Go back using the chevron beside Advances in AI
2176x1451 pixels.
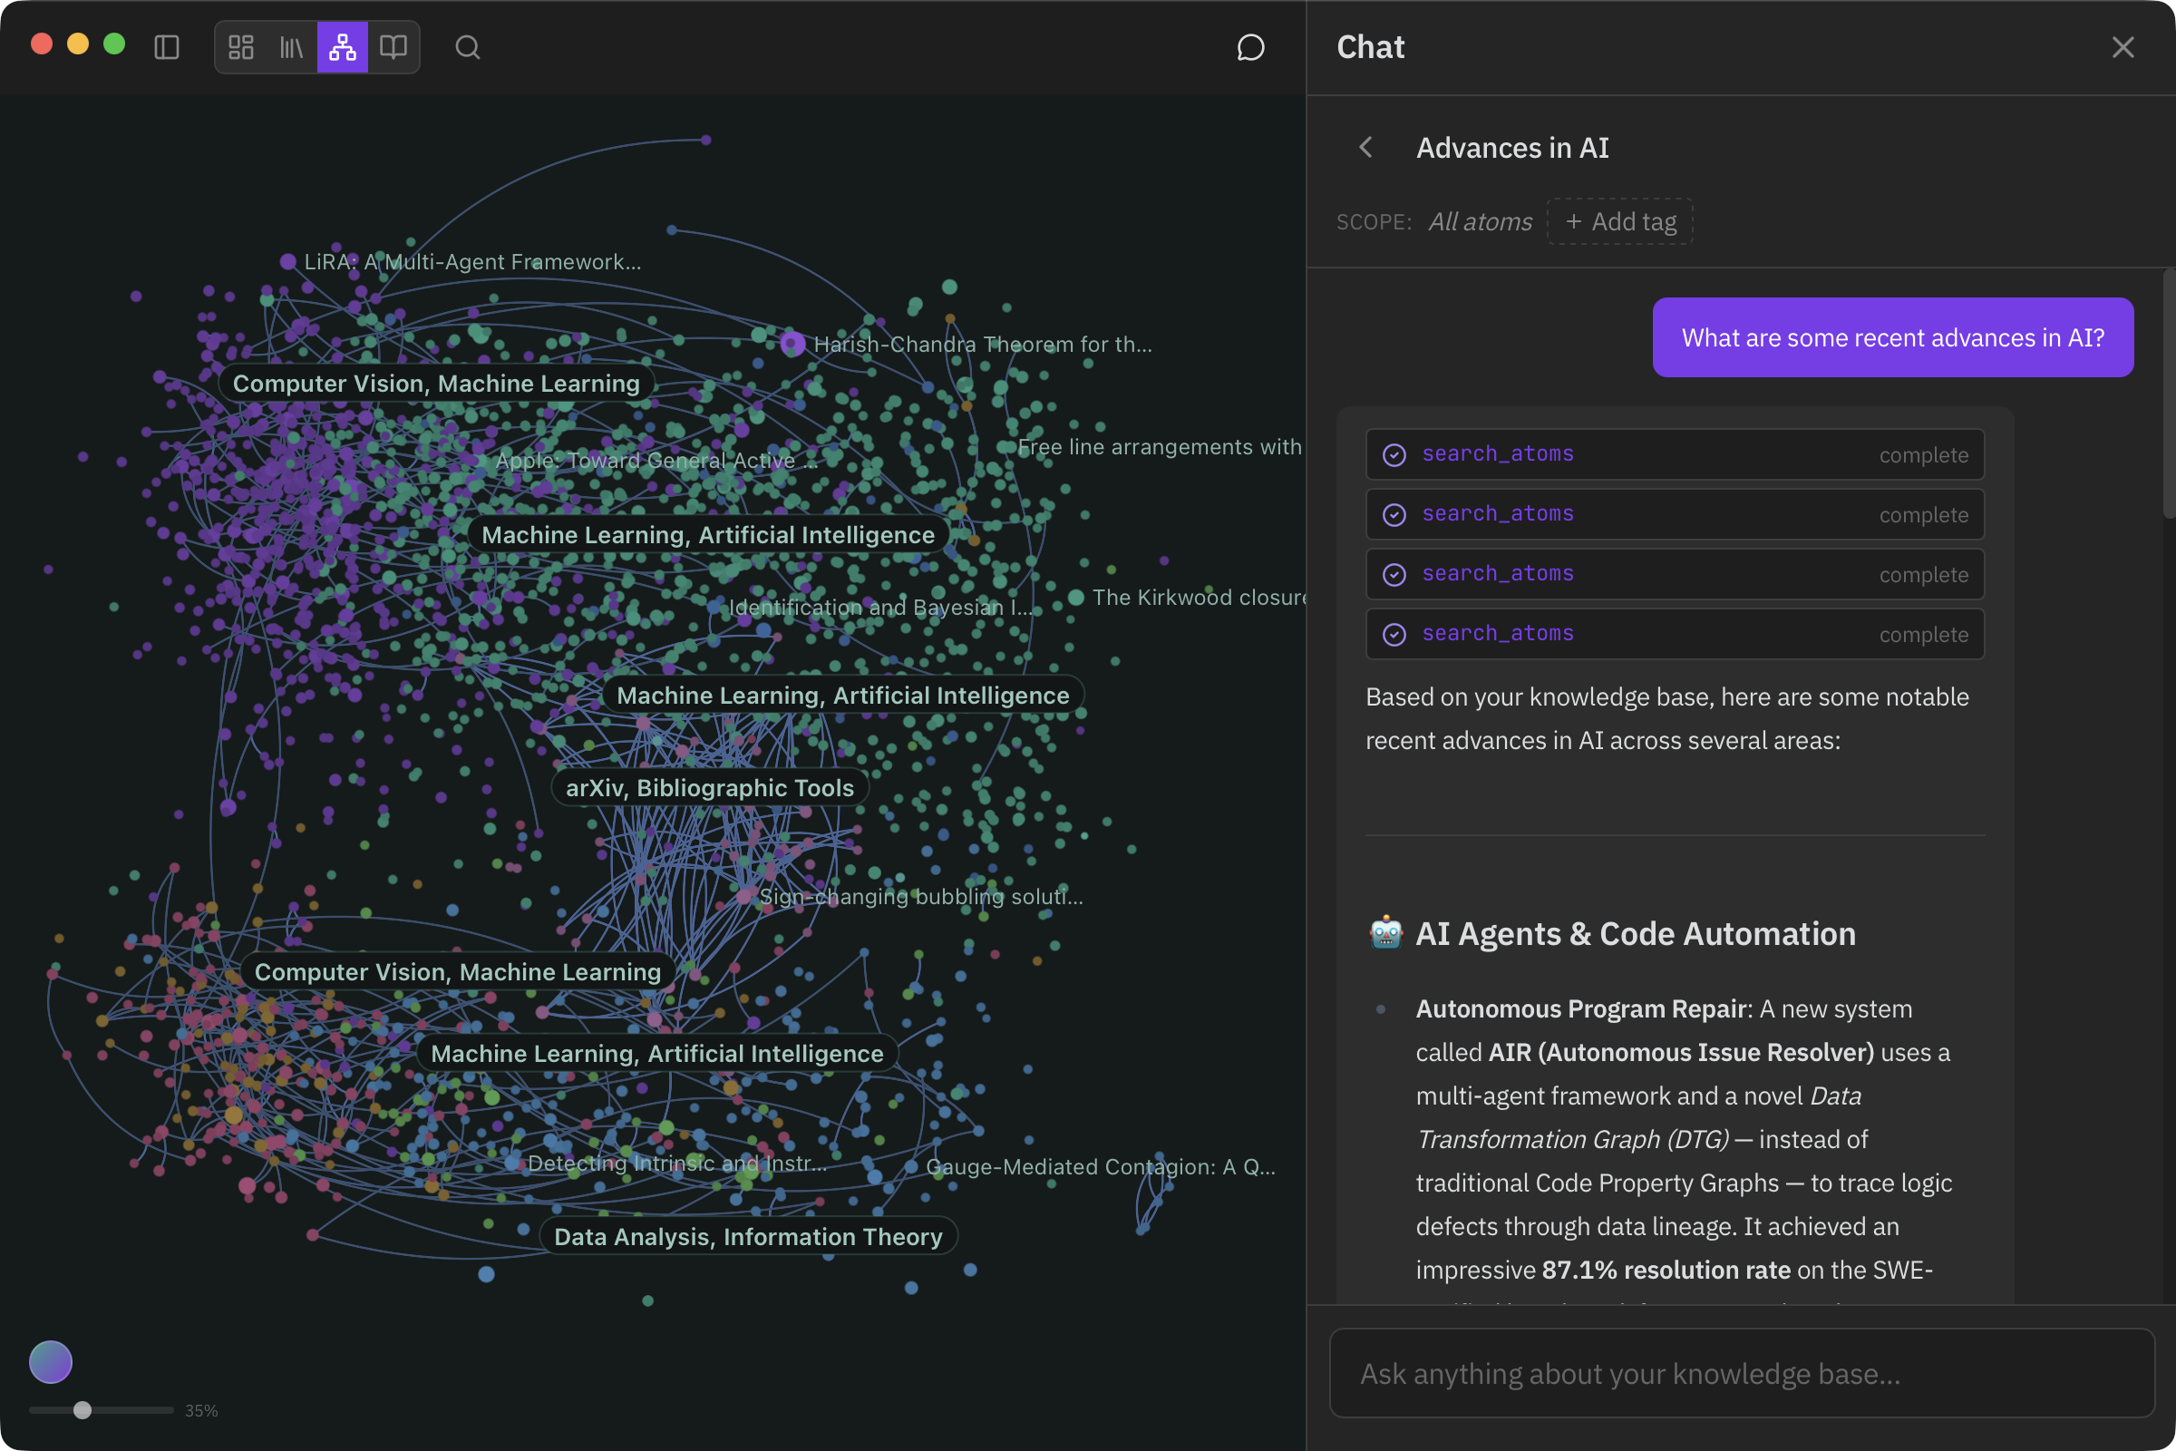1366,147
